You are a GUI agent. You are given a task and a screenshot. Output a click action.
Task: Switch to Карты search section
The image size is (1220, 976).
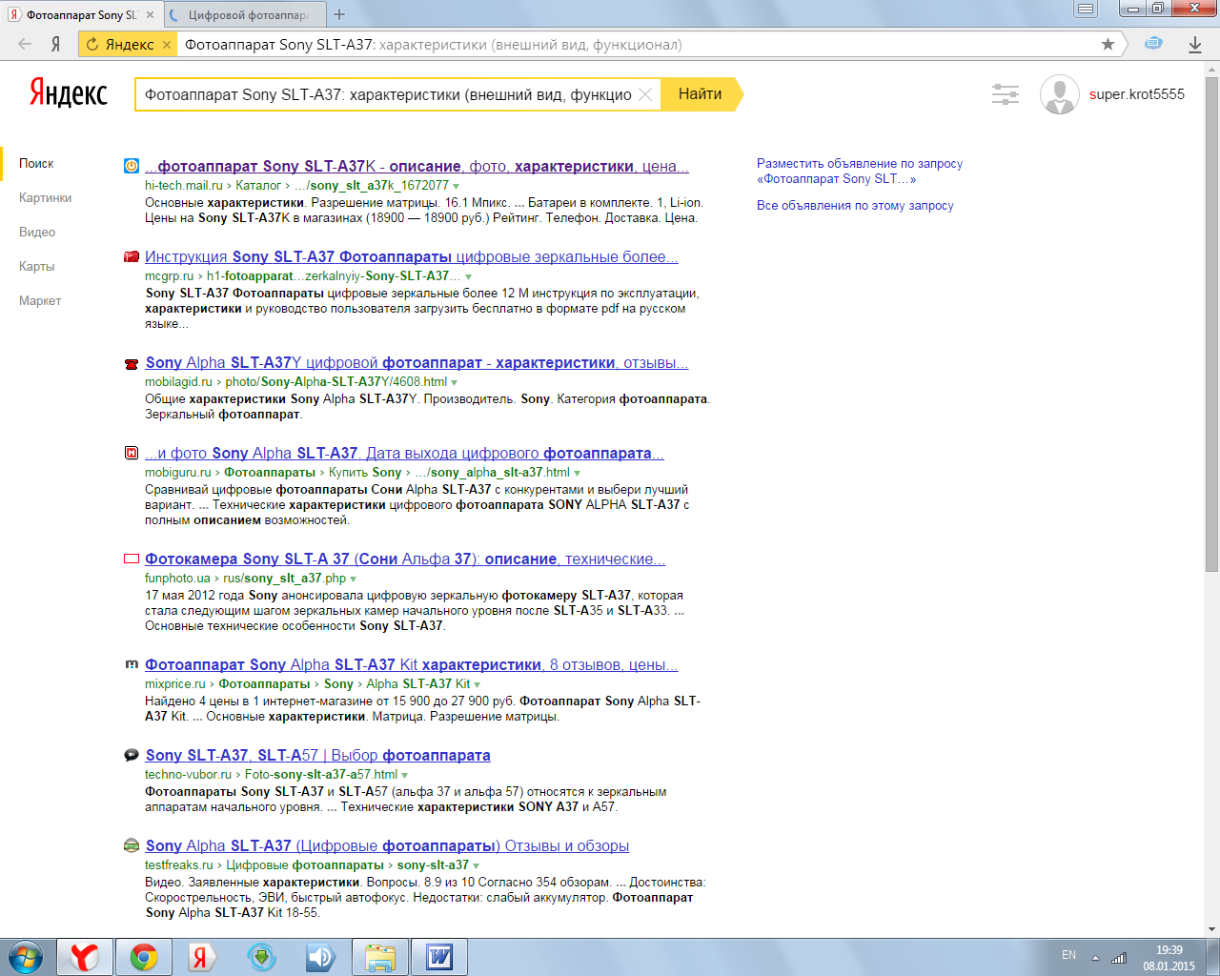click(x=36, y=267)
